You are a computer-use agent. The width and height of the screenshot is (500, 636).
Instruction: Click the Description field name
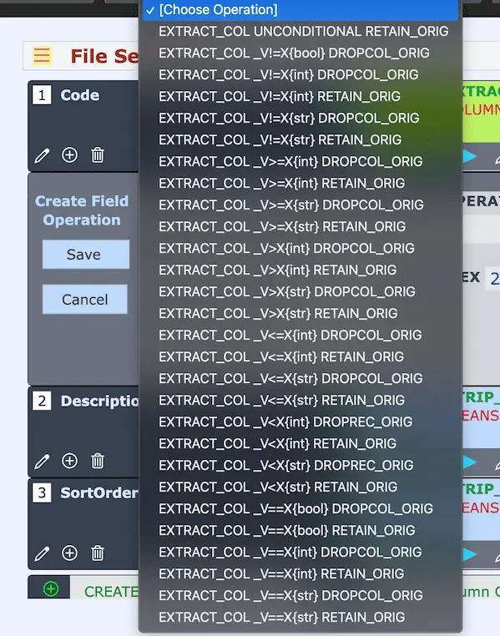click(99, 401)
